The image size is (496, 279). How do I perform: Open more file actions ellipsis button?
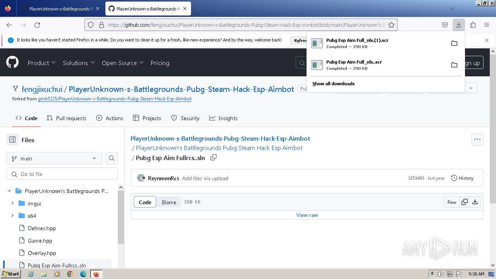point(477,139)
